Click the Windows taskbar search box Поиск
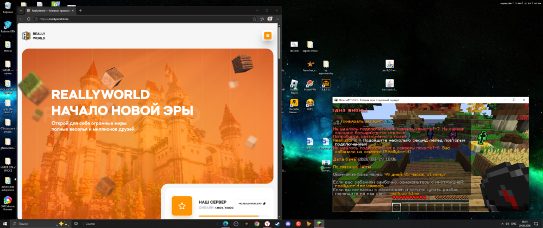This screenshot has width=543, height=228. click(42, 224)
